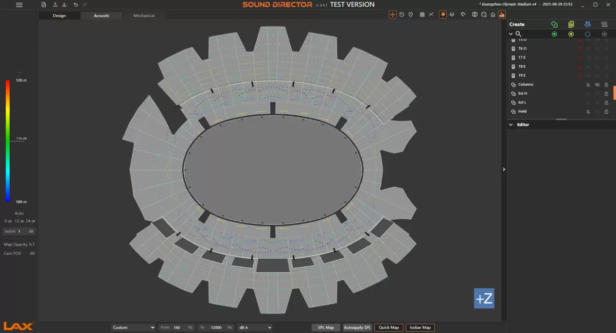Select the green filter radio button
This screenshot has width=616, height=333.
(554, 34)
